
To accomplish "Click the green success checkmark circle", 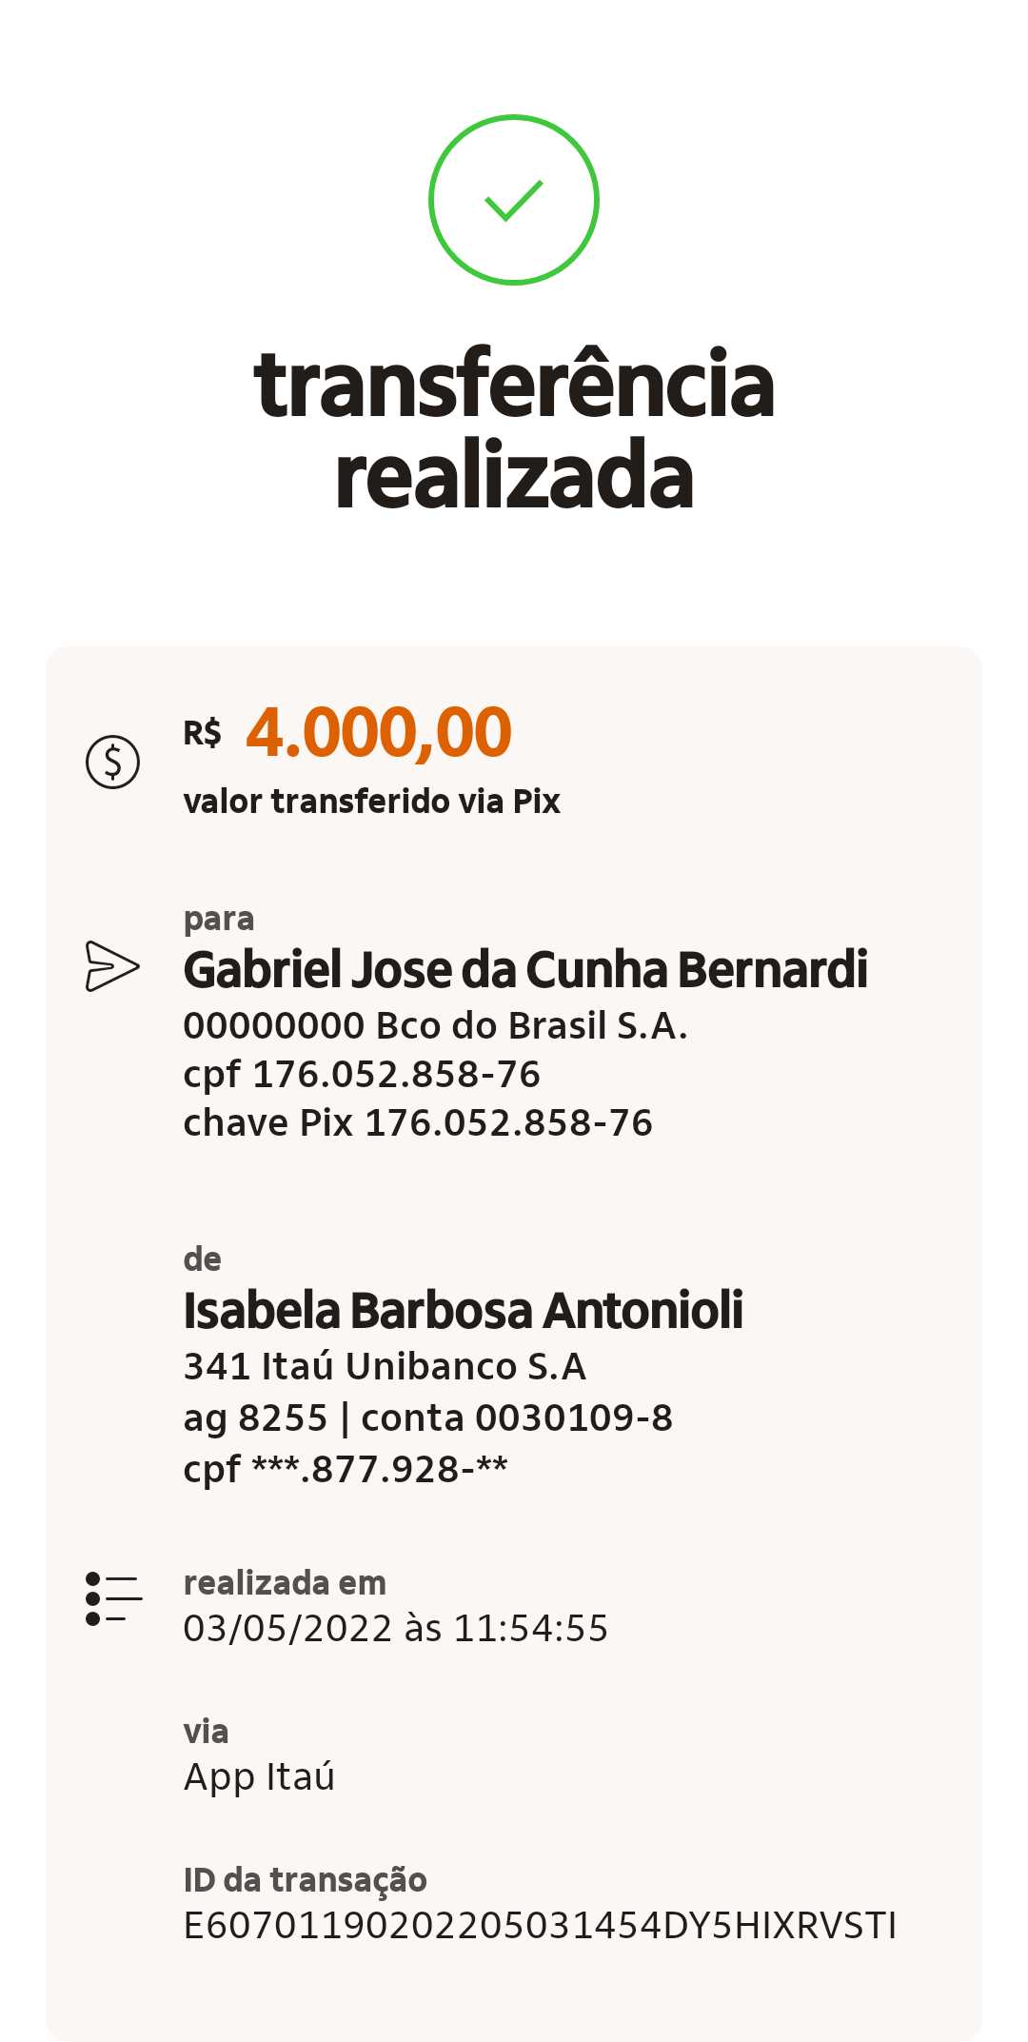I will (514, 200).
